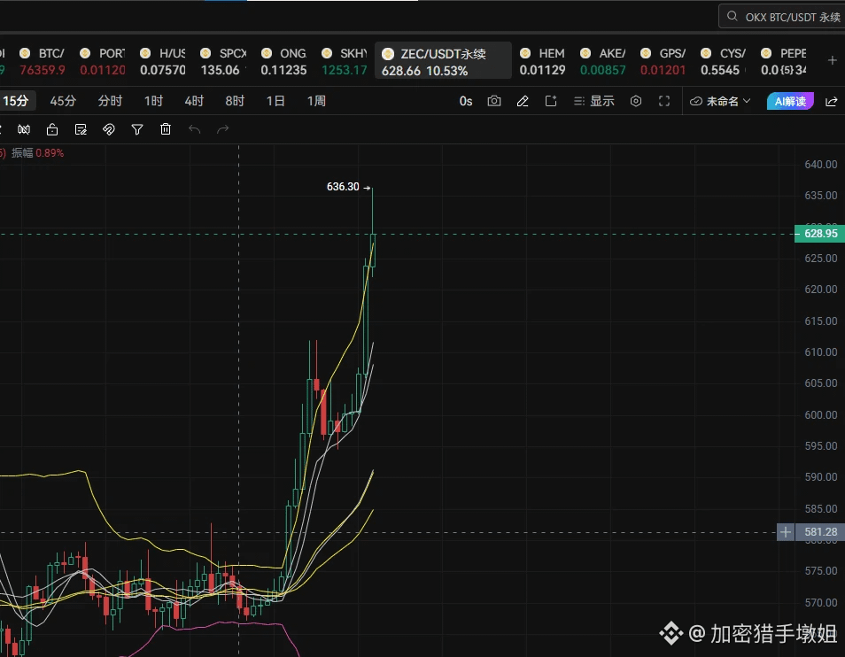Click the camera screenshot icon
This screenshot has height=657, width=845.
[494, 101]
